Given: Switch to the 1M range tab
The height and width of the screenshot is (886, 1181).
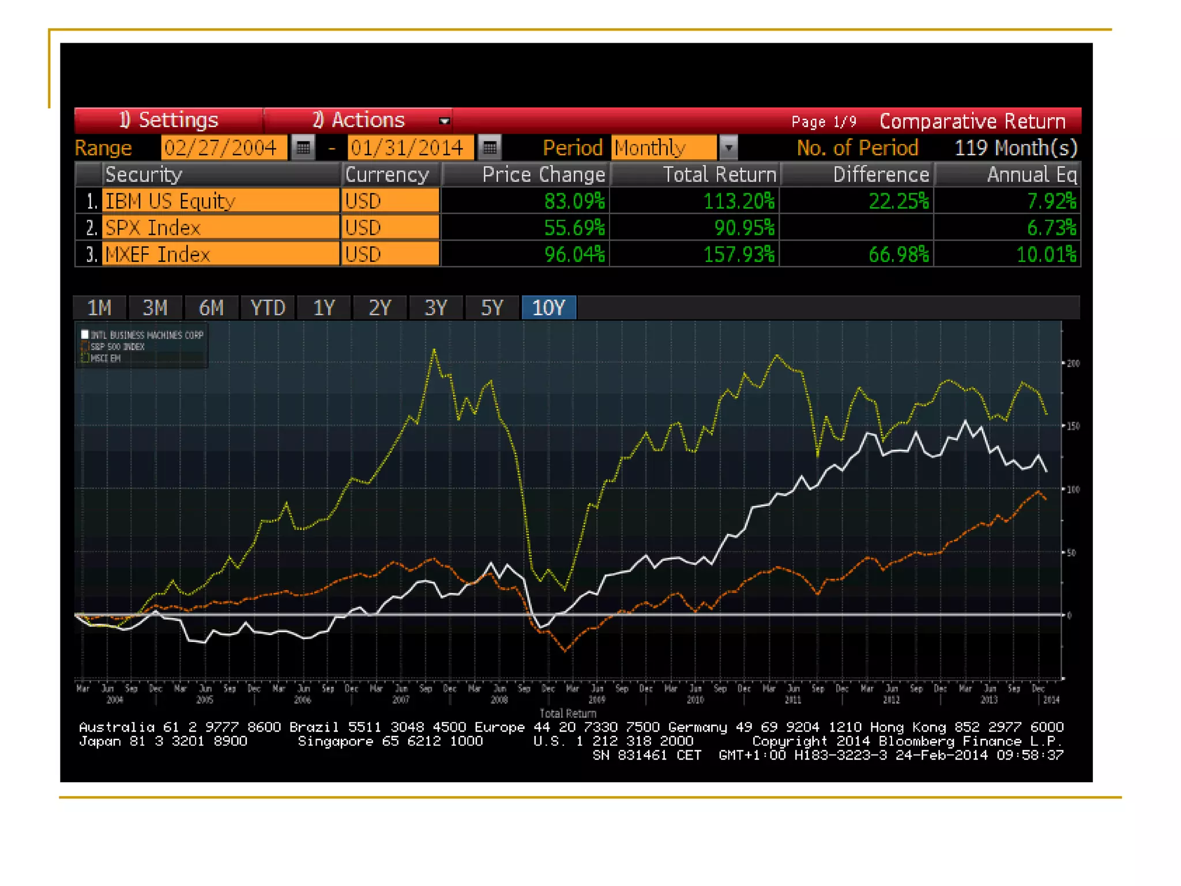Looking at the screenshot, I should coord(99,307).
